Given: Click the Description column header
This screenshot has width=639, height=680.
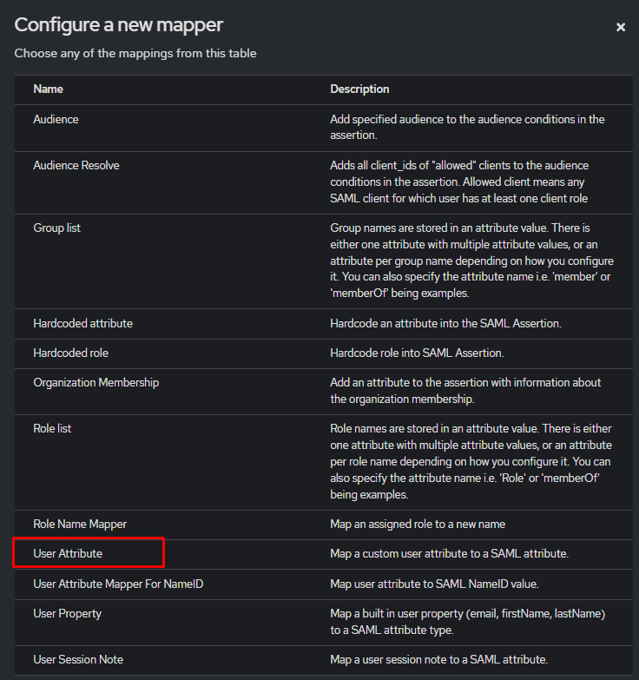Looking at the screenshot, I should (359, 89).
